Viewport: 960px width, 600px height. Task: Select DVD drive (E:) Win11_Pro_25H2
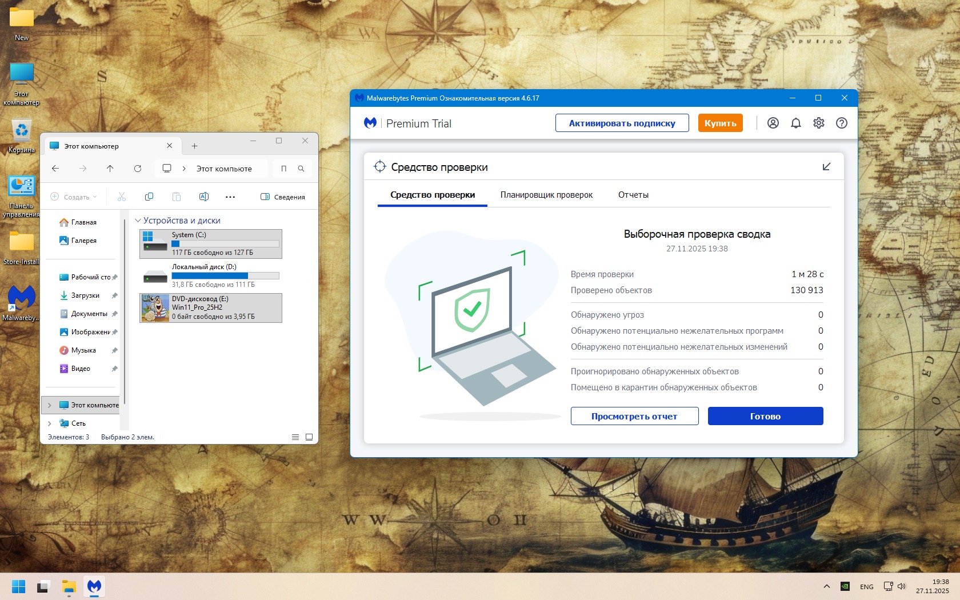point(211,308)
